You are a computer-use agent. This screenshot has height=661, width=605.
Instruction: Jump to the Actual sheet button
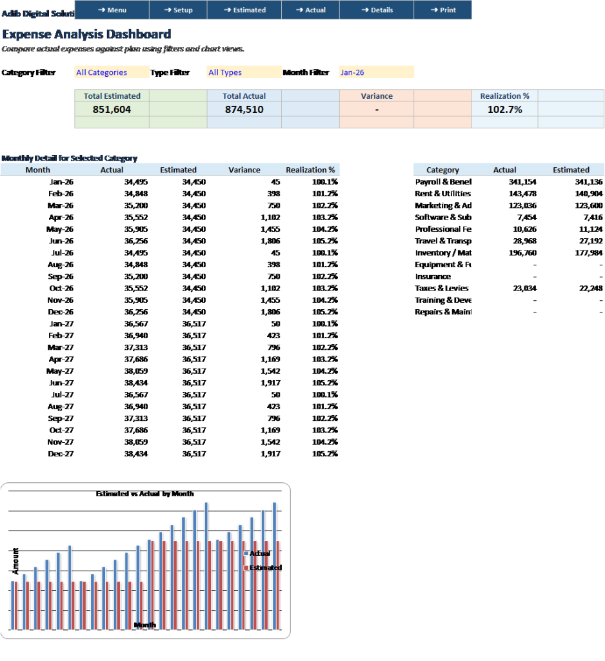(x=310, y=10)
